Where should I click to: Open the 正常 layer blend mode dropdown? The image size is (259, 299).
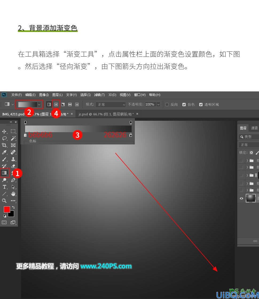[249, 145]
